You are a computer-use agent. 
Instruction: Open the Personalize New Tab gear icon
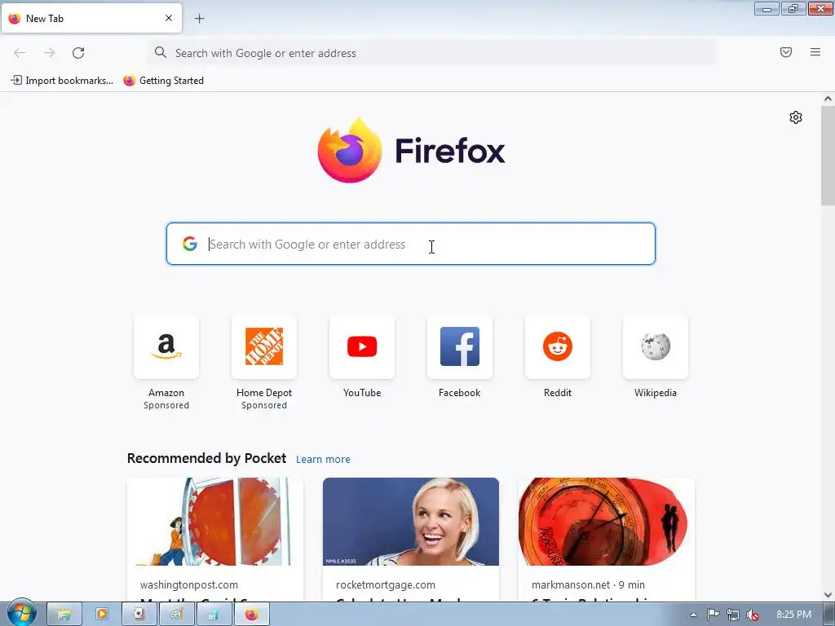tap(796, 117)
